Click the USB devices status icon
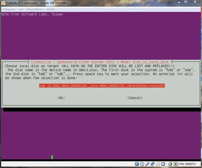The width and height of the screenshot is (202, 168). (147, 164)
